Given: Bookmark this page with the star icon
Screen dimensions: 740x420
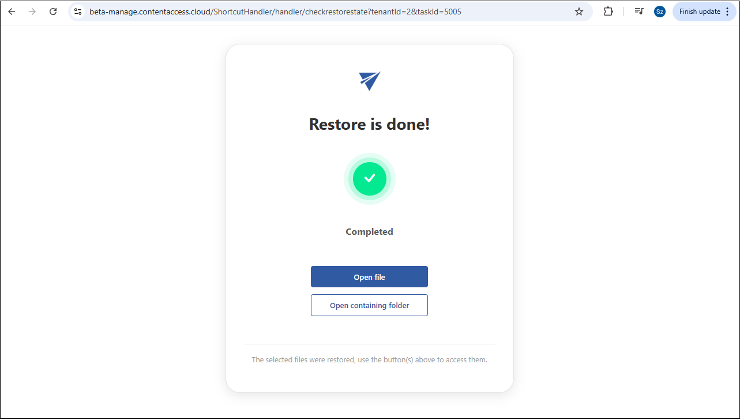Looking at the screenshot, I should (x=579, y=12).
